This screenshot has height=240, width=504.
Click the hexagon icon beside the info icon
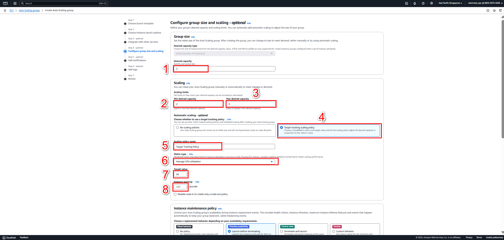[x=494, y=11]
